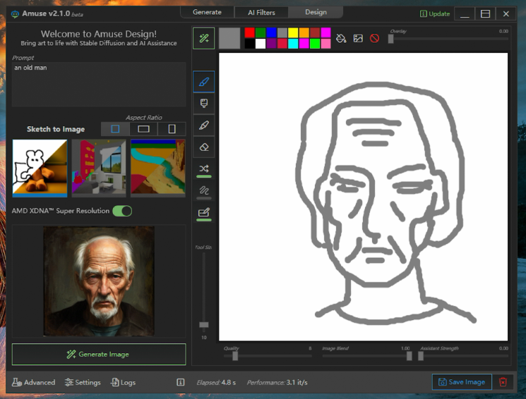526x399 pixels.
Task: Click the prompt text field
Action: coord(99,84)
